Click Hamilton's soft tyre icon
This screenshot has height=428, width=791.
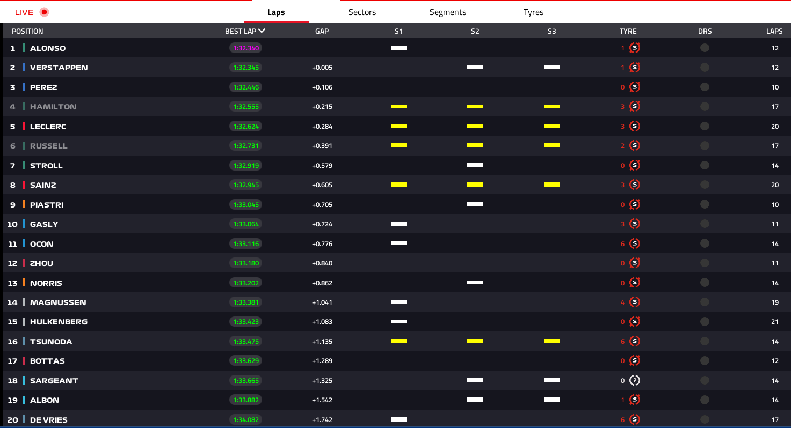(635, 107)
